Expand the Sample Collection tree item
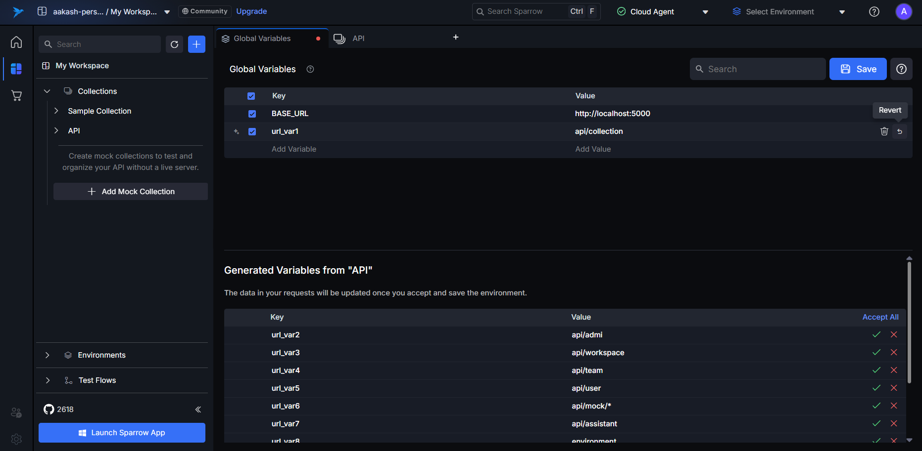 tap(56, 111)
